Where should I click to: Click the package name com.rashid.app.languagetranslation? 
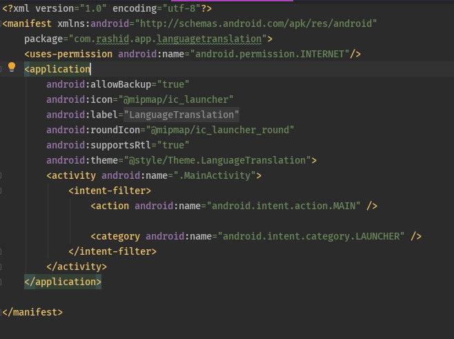click(x=168, y=39)
